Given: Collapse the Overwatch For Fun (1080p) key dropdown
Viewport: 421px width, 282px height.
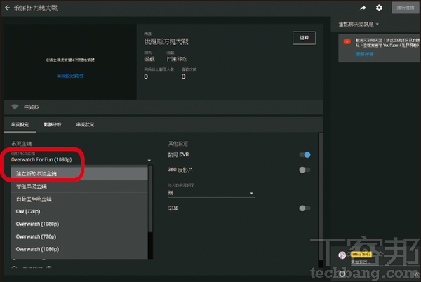Looking at the screenshot, I should pos(81,160).
